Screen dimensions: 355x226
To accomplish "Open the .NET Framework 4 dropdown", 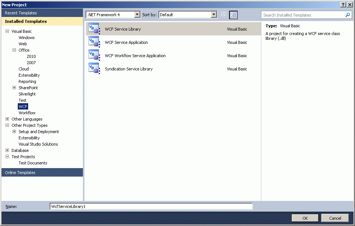I will [x=137, y=15].
